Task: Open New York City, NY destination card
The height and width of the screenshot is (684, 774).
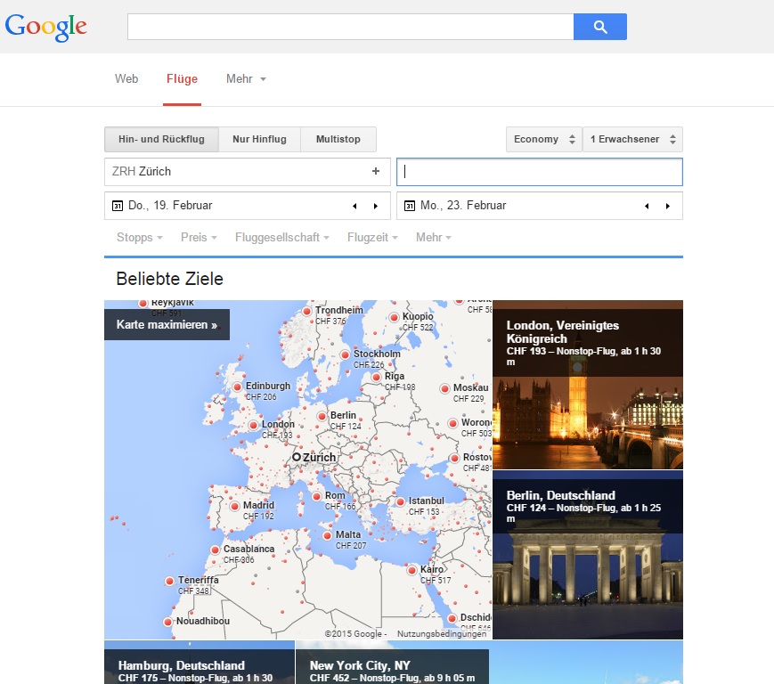Action: pyautogui.click(x=393, y=663)
